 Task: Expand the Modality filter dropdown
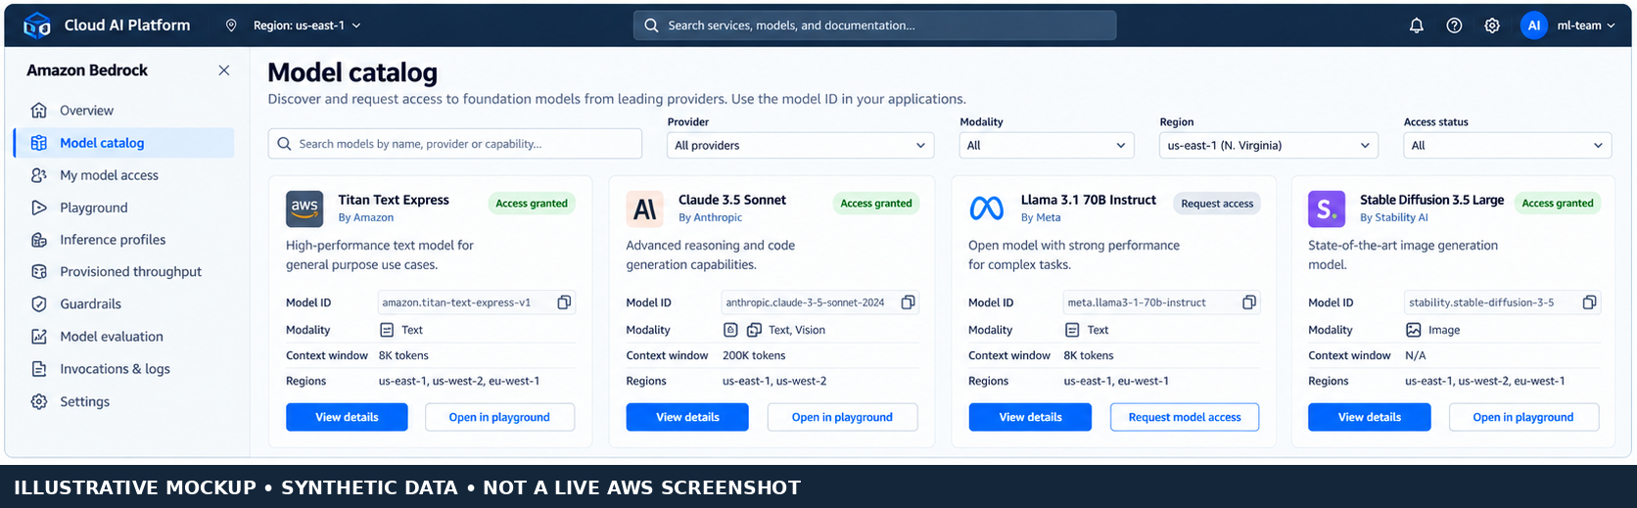click(1047, 145)
